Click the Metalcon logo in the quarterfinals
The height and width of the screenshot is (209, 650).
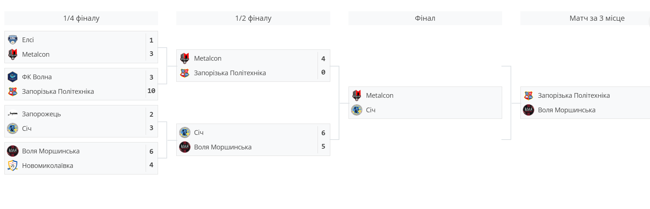(x=13, y=54)
